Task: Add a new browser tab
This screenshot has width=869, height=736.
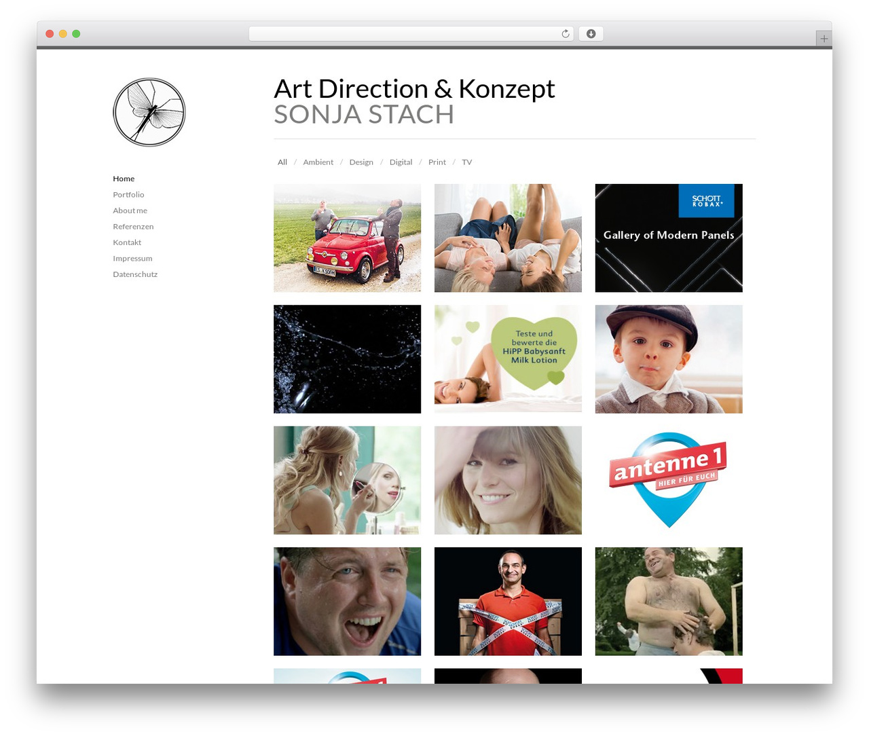Action: click(x=824, y=39)
